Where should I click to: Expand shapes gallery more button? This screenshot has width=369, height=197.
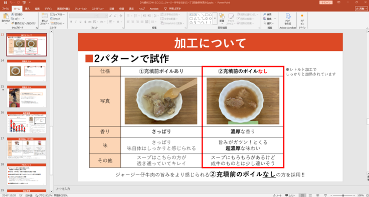tap(215, 19)
